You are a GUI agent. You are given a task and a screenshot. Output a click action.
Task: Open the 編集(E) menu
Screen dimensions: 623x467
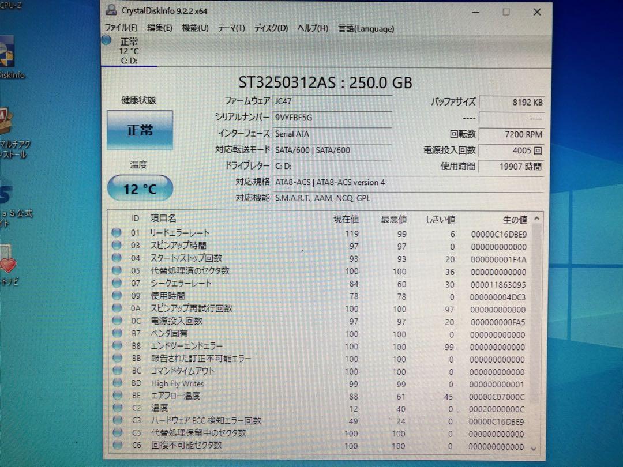(x=159, y=28)
